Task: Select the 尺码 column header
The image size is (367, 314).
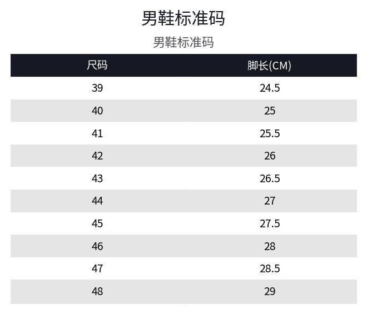Action: coord(97,65)
